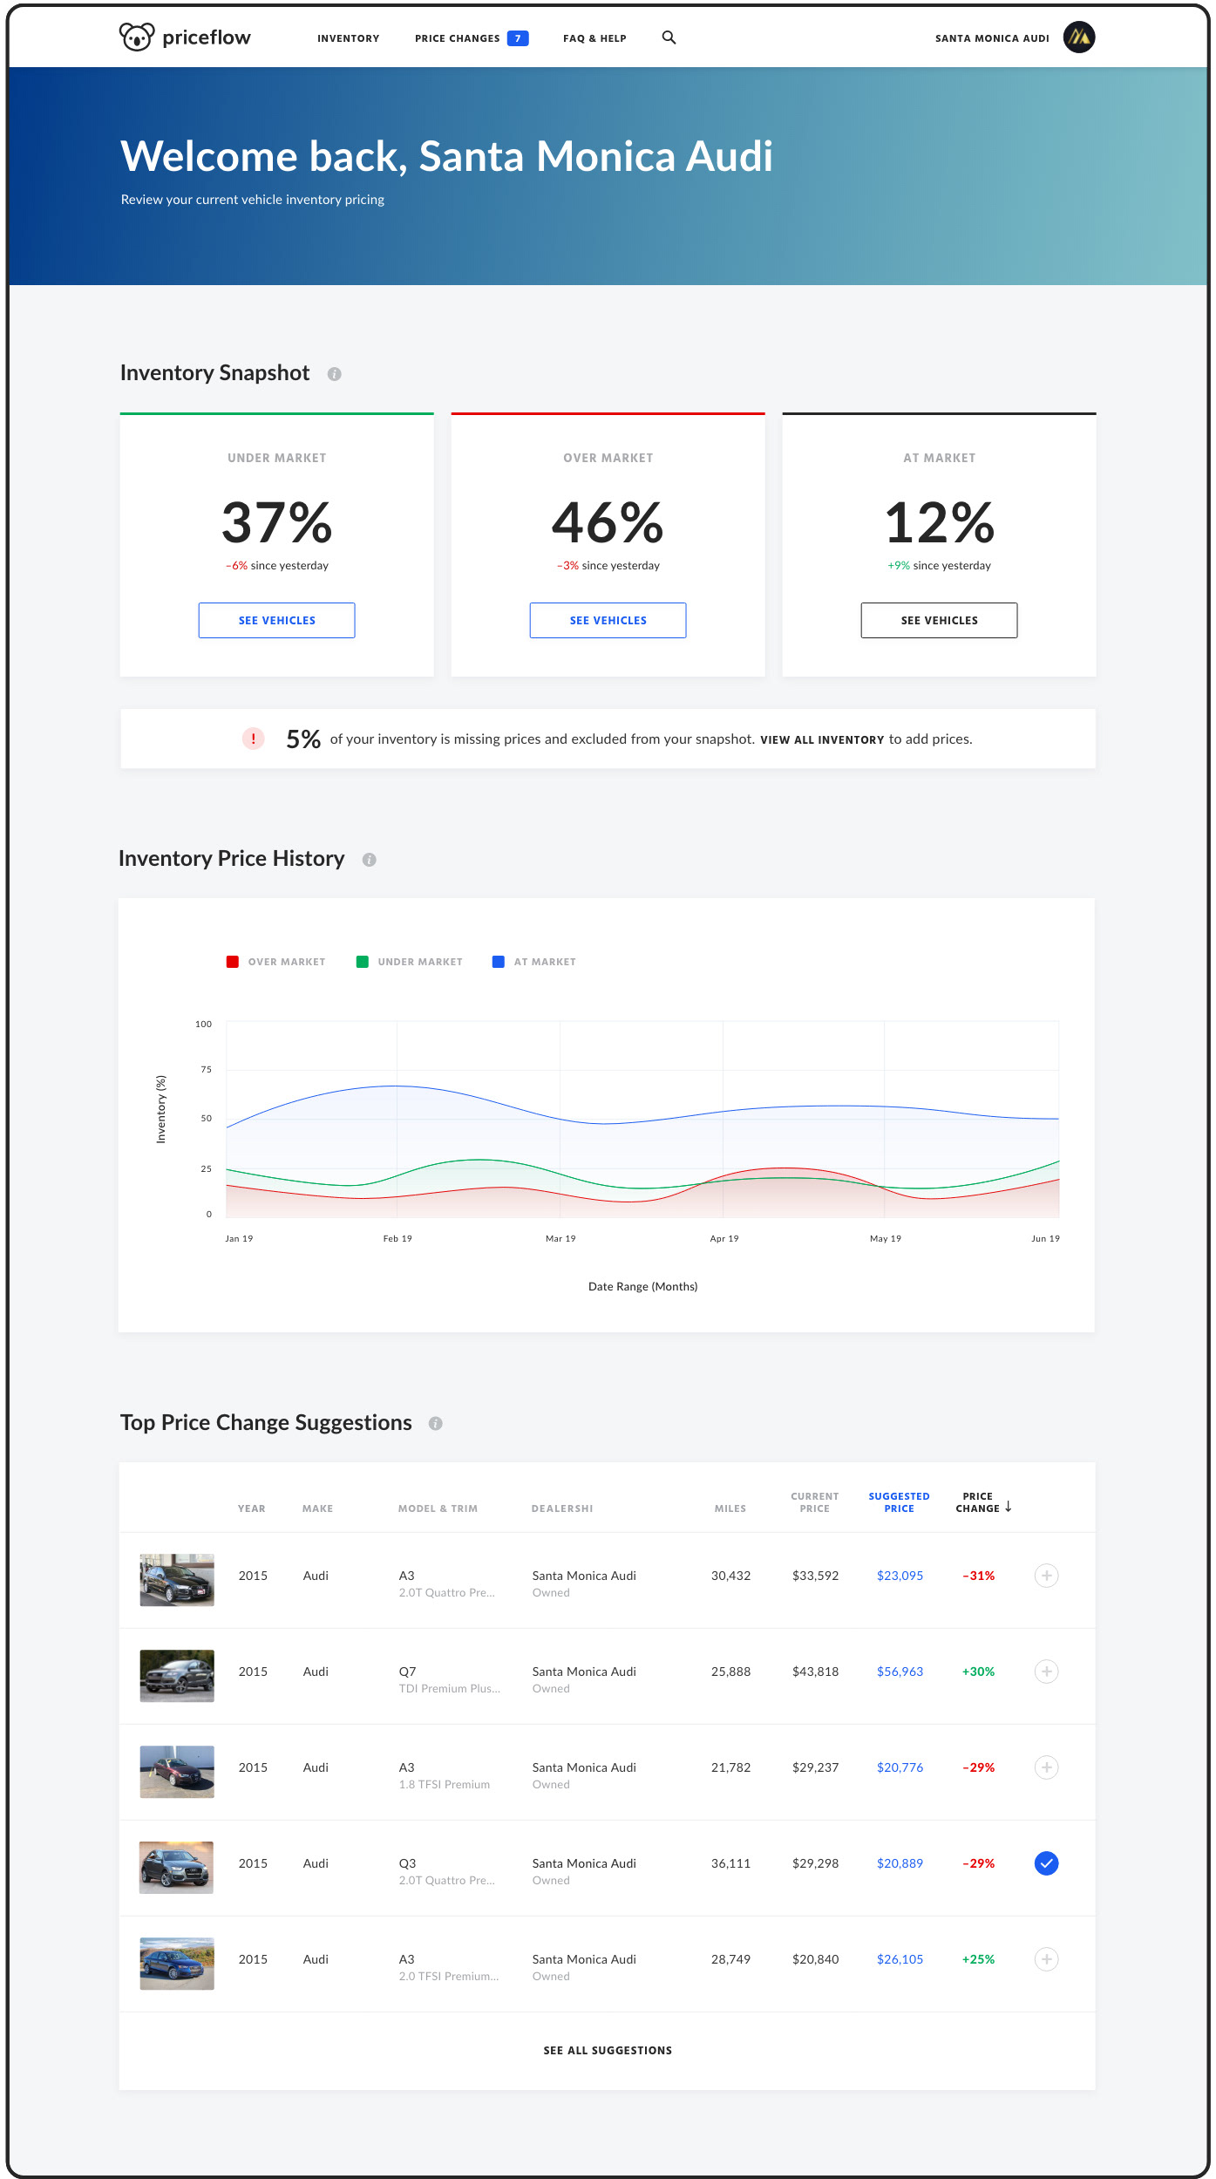Click suggested price $20,889
1216x2179 pixels.
point(900,1863)
